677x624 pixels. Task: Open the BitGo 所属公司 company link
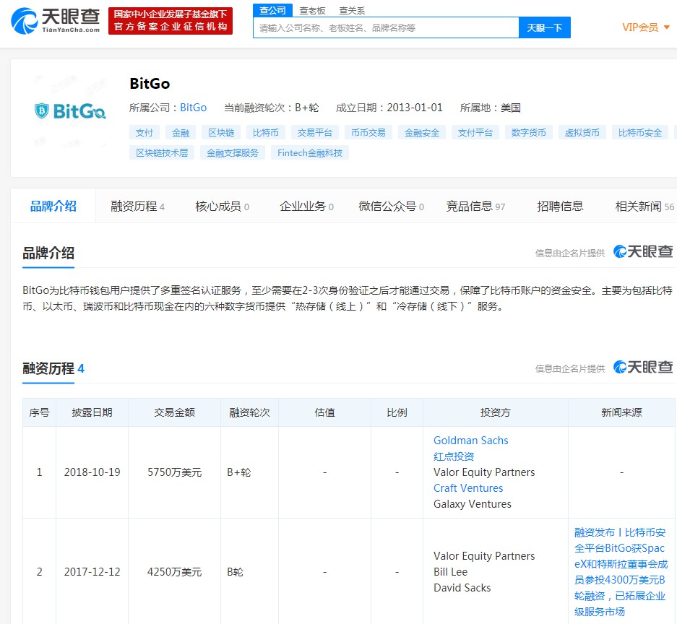[194, 108]
